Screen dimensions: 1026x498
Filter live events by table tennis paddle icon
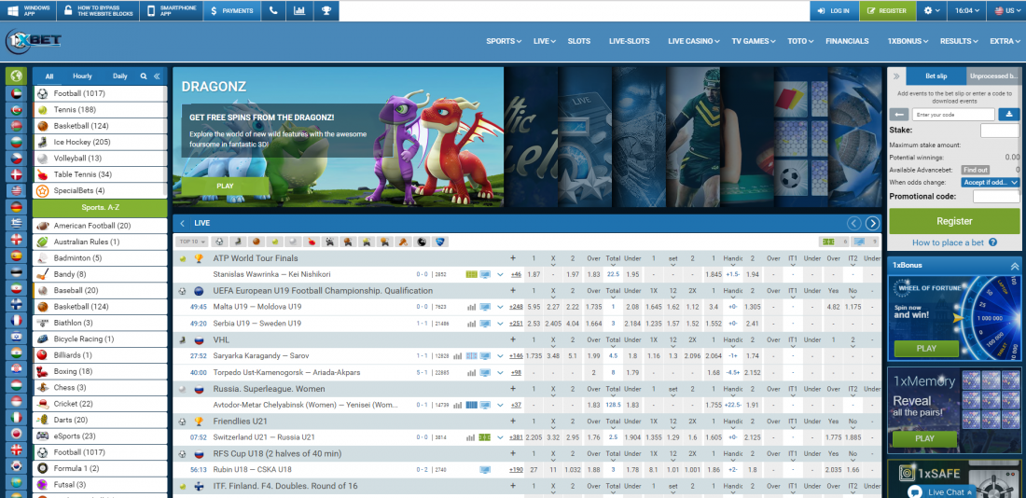coord(312,242)
